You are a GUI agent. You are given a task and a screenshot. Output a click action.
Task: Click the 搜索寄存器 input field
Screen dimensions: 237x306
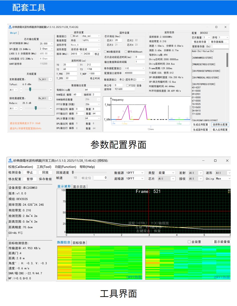[x=220, y=46]
